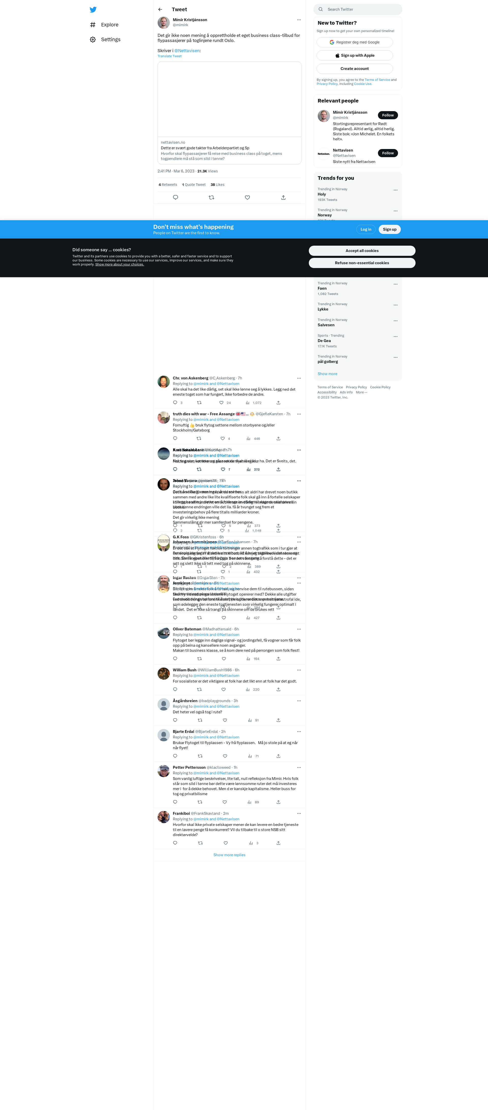
Task: Click the share icon under the main tweet
Action: pyautogui.click(x=283, y=197)
